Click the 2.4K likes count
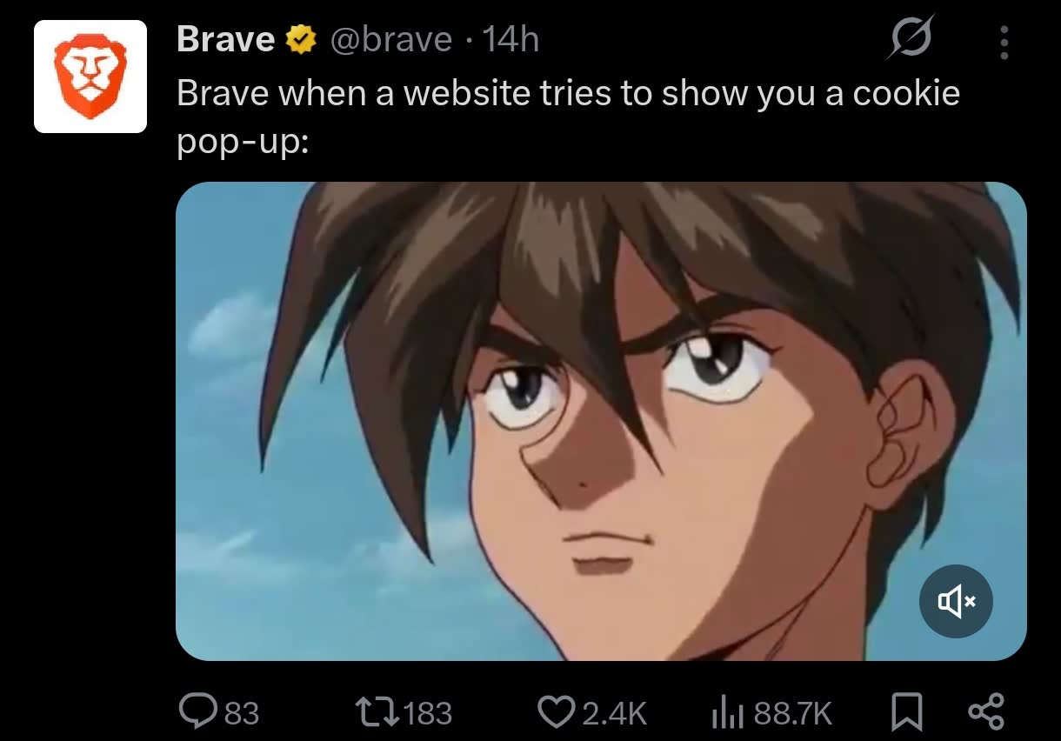This screenshot has width=1061, height=741. pos(614,714)
